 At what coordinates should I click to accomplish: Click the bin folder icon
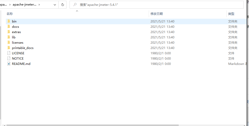9,21
